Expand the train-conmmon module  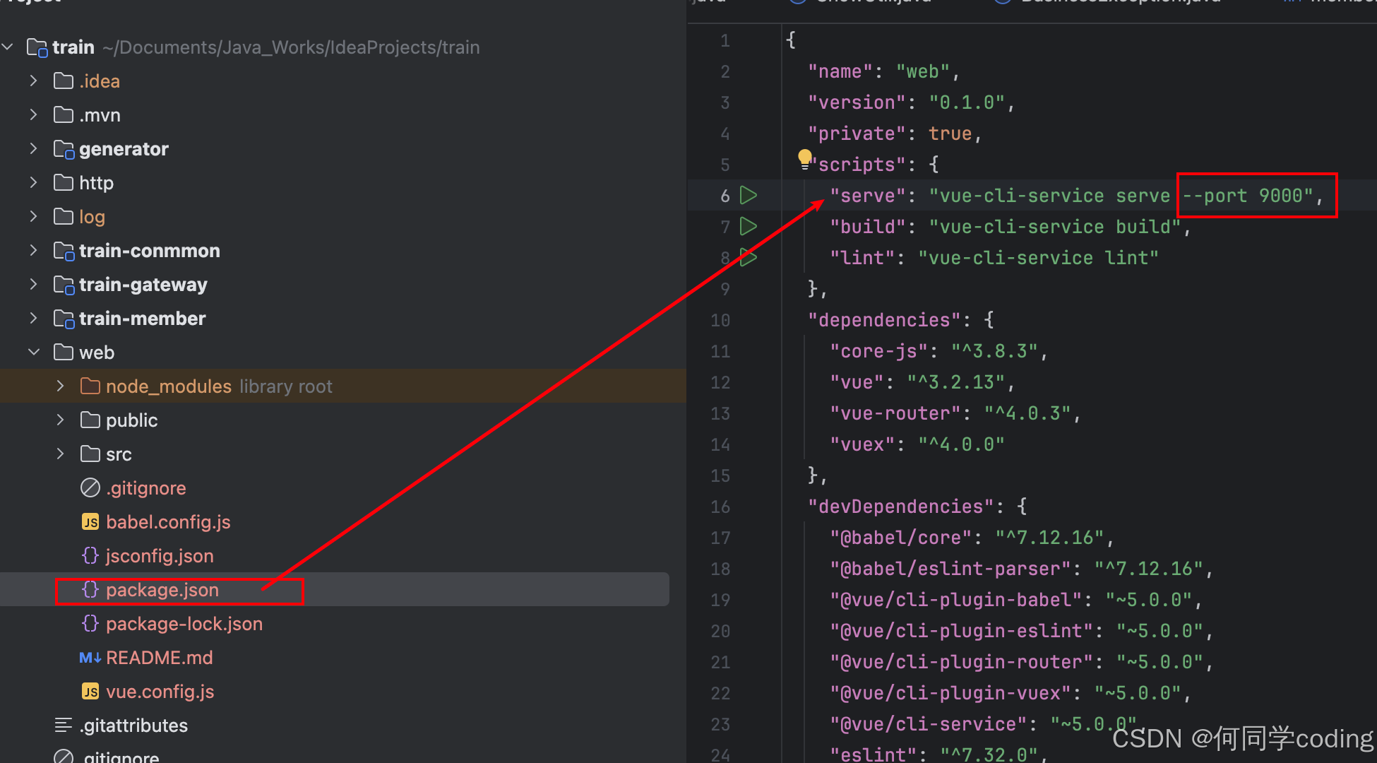33,251
